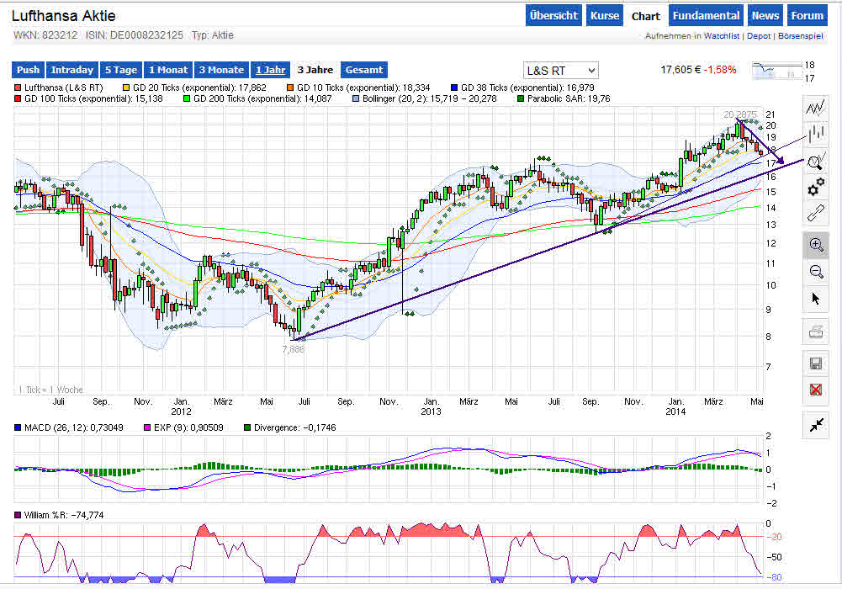Print the chart with printer icon

click(x=816, y=332)
